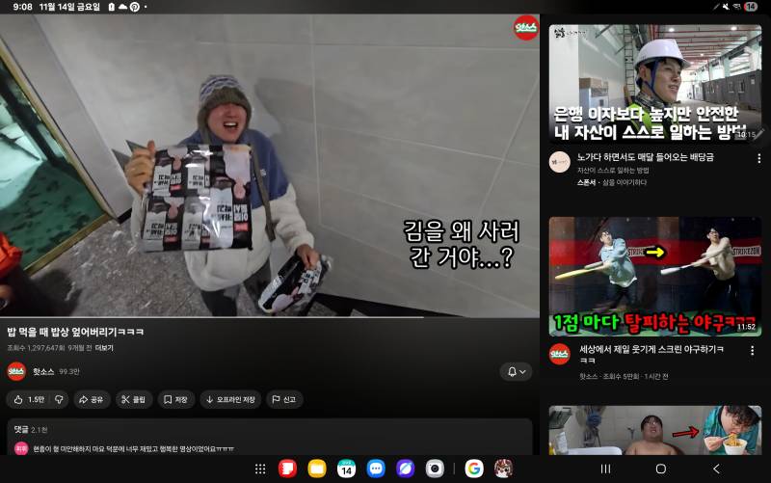
Task: Open the 은행 이자보다 높지만 안전한 video thumbnail
Action: tap(655, 84)
